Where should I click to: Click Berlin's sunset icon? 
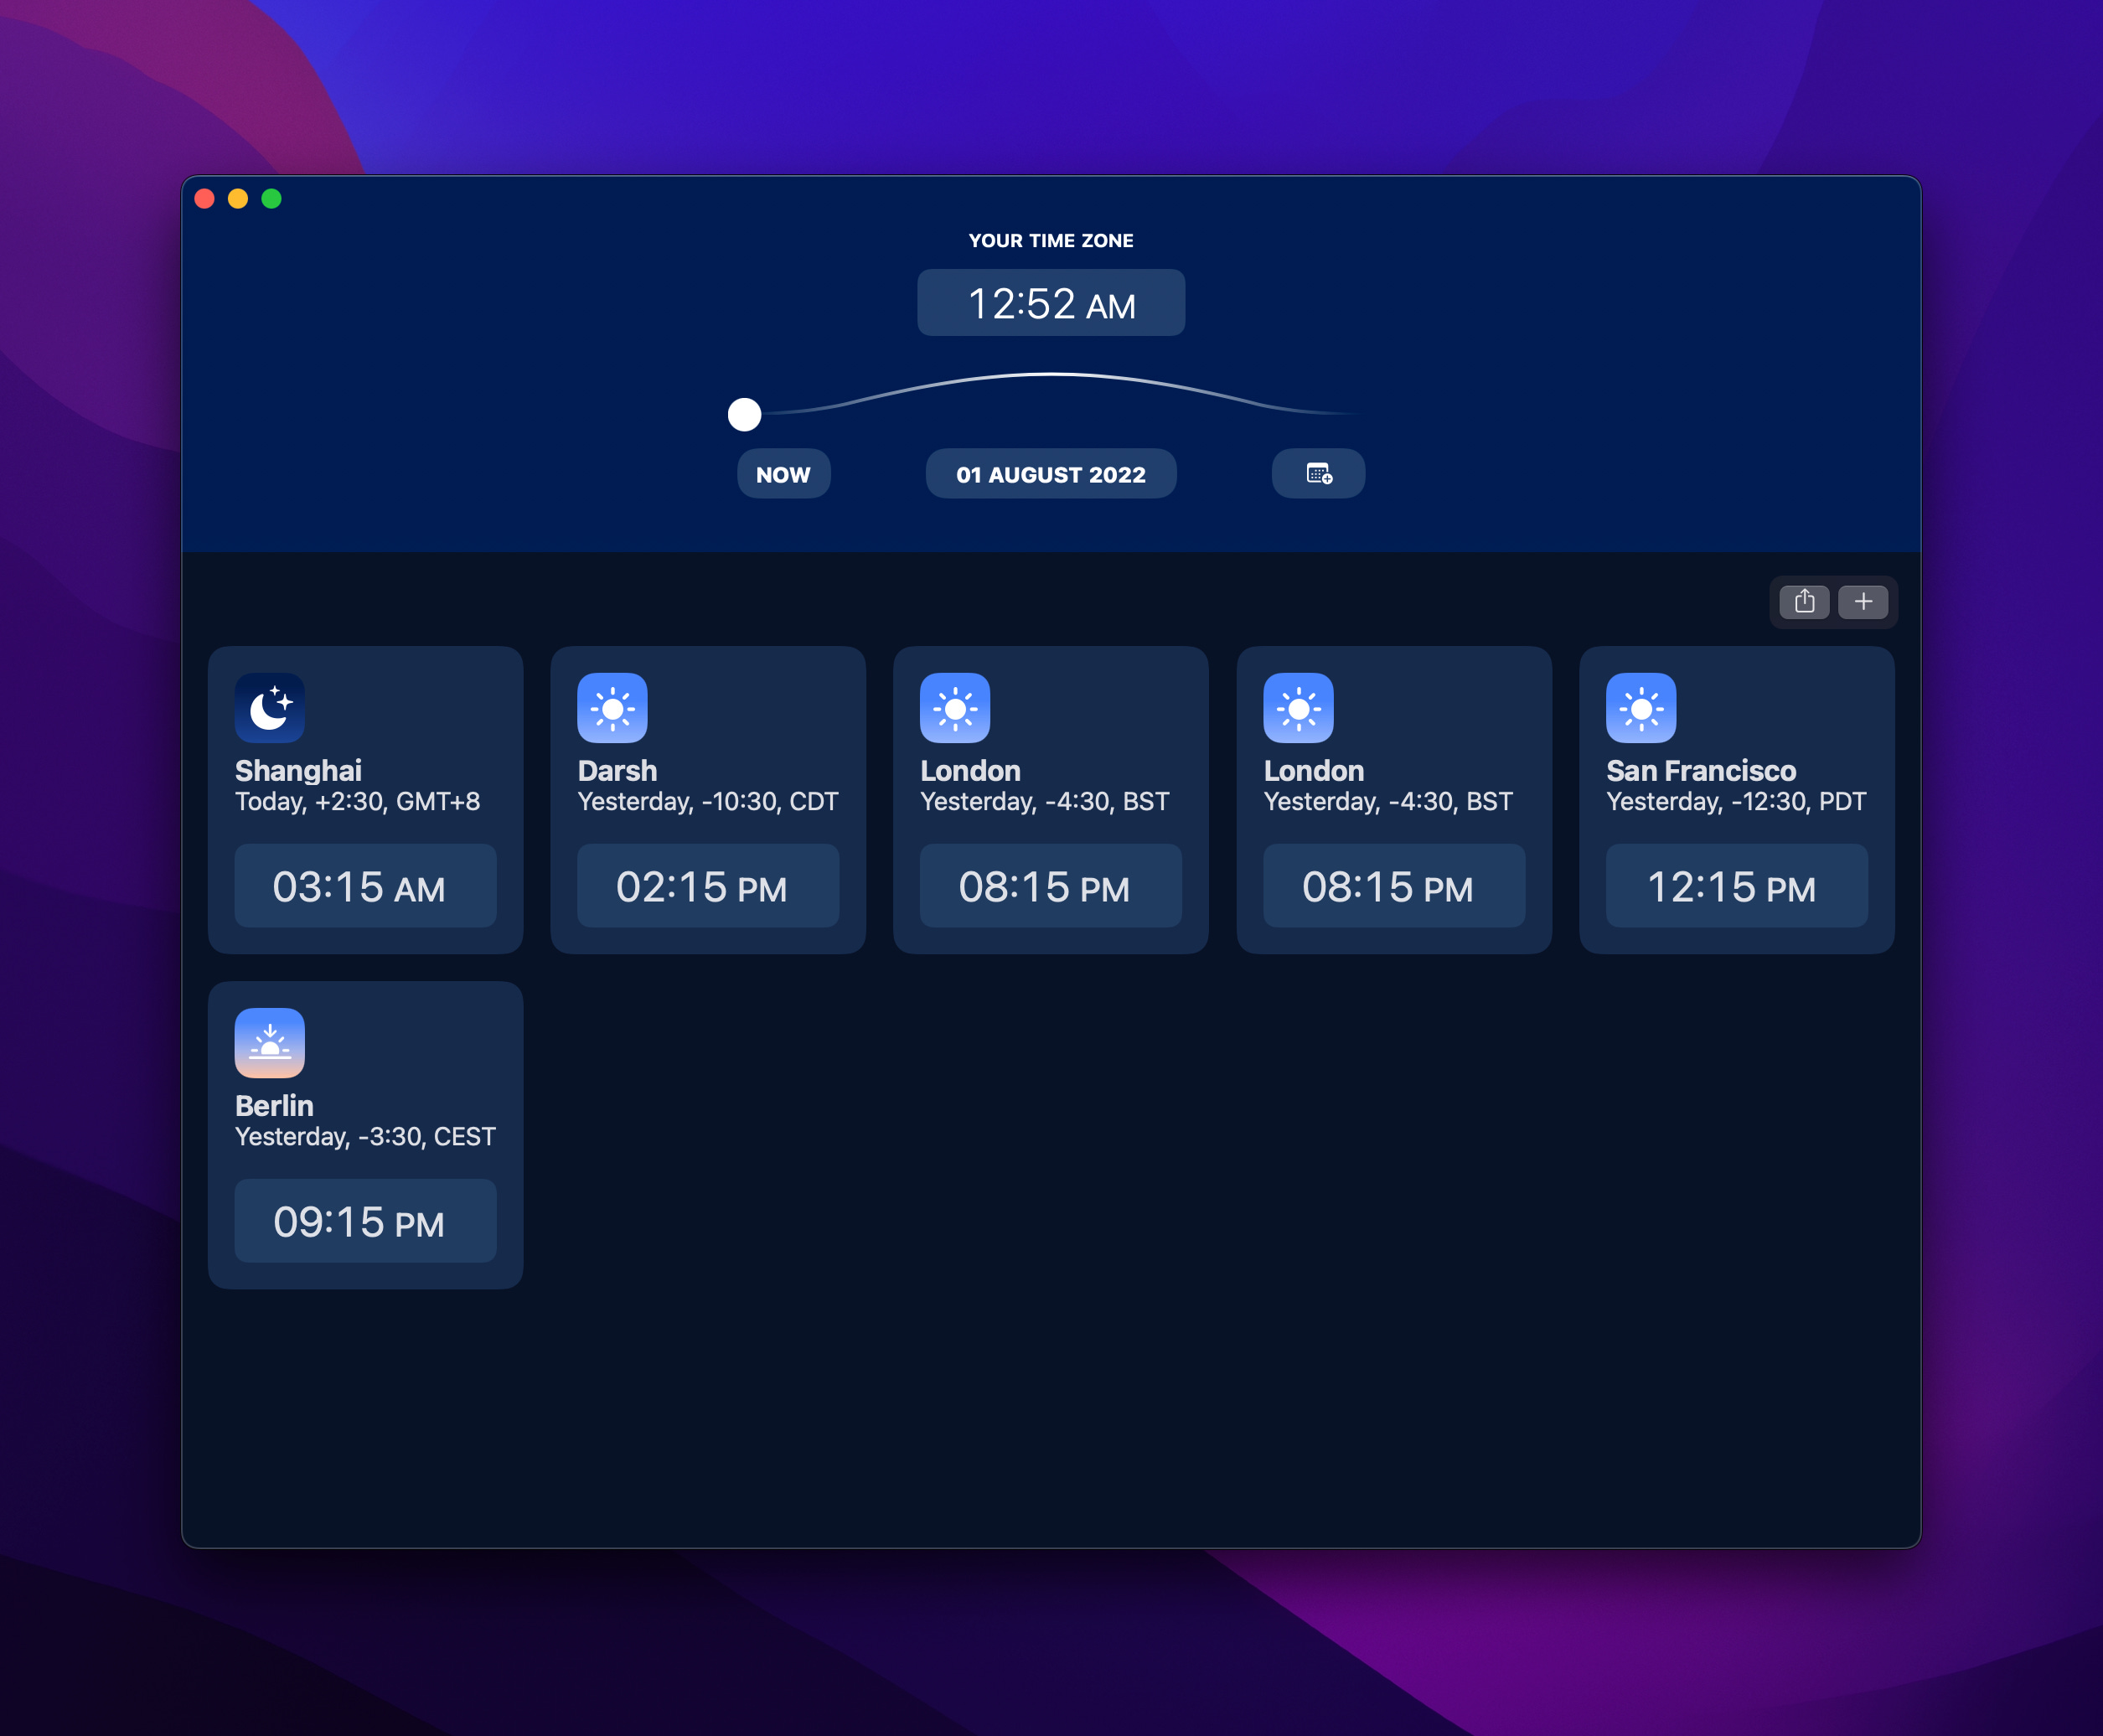270,1043
